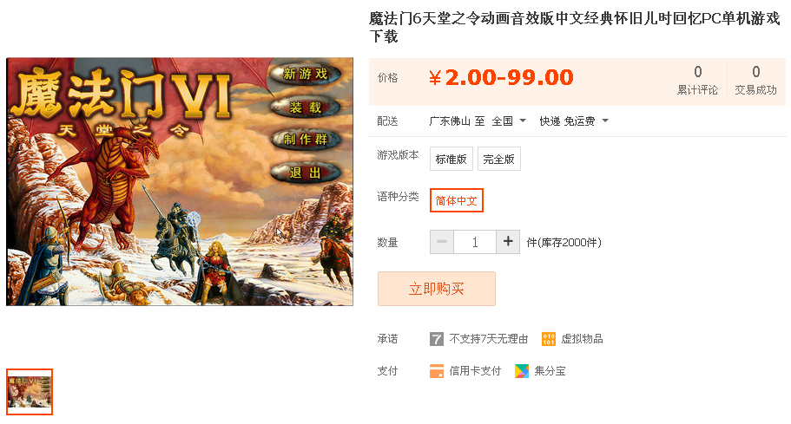Click the main Might and Magic VI image
This screenshot has height=424, width=791.
click(180, 182)
